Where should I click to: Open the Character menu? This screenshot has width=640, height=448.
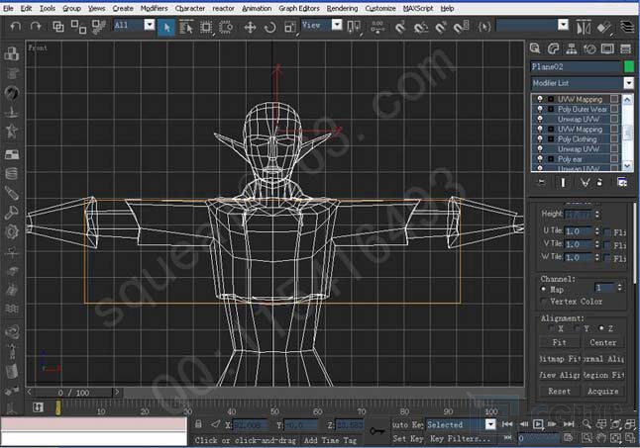(x=190, y=8)
